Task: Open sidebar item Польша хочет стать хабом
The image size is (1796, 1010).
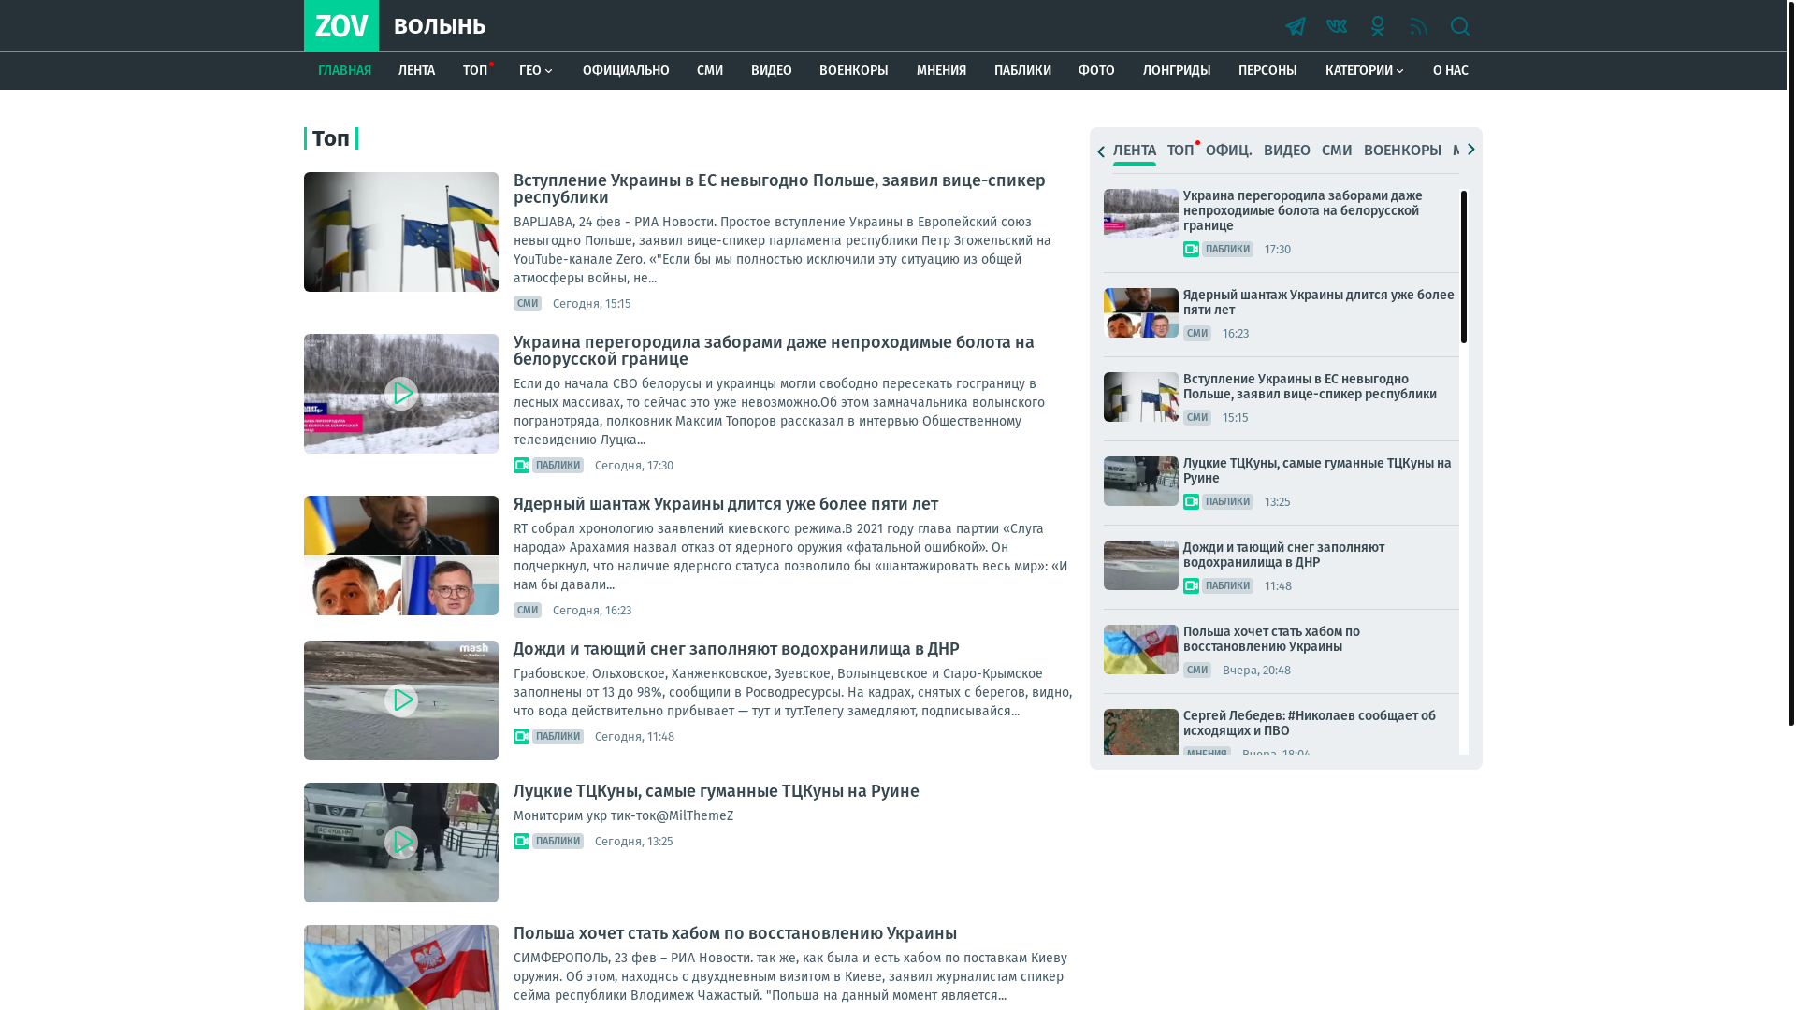Action: pyautogui.click(x=1272, y=639)
